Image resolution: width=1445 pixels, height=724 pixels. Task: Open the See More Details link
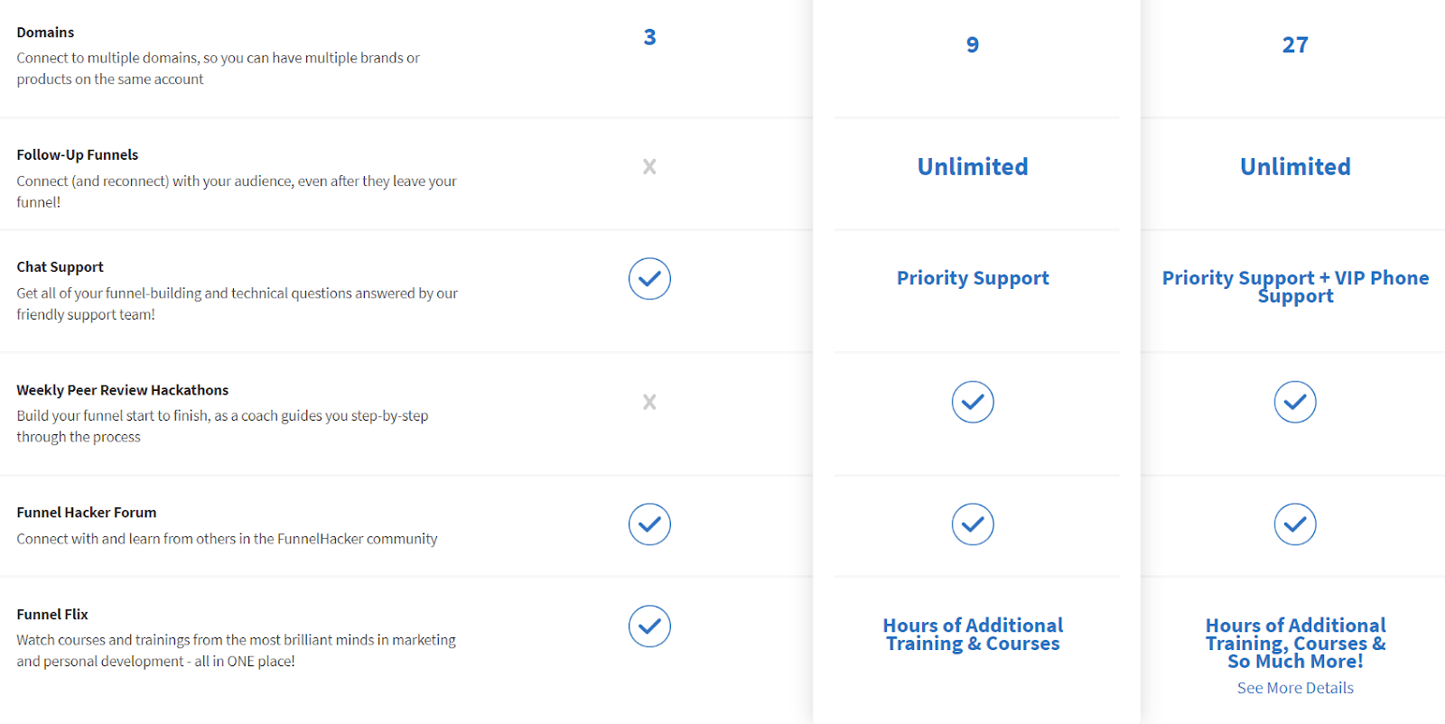coord(1295,688)
